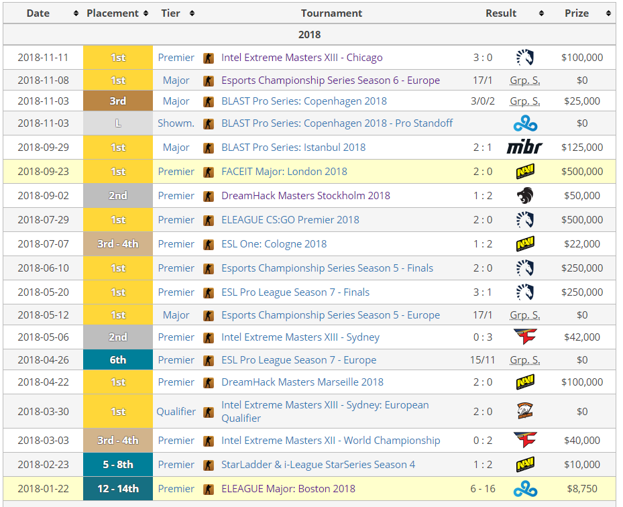
Task: Open ELEAGUE Major: Boston 2018 link
Action: point(288,489)
